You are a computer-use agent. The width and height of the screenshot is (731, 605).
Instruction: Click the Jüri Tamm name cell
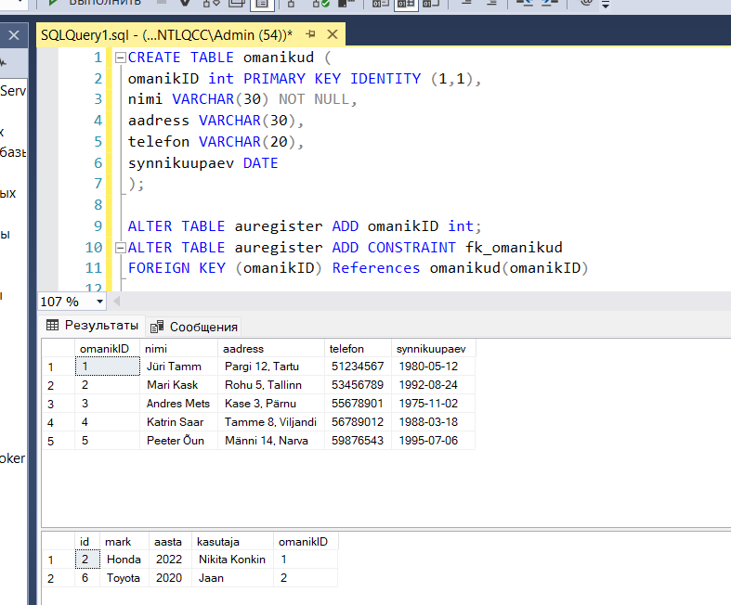(178, 367)
